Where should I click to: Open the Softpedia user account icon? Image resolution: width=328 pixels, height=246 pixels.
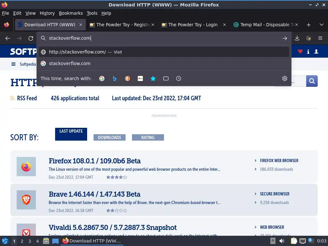click(x=316, y=52)
